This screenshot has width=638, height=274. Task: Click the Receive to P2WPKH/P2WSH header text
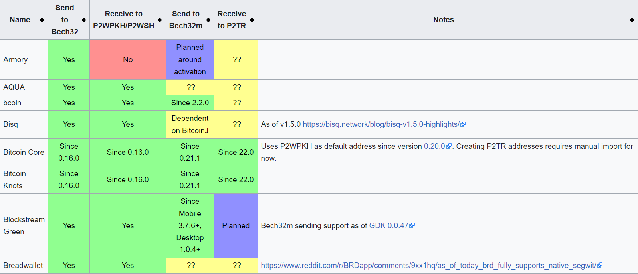(x=123, y=20)
